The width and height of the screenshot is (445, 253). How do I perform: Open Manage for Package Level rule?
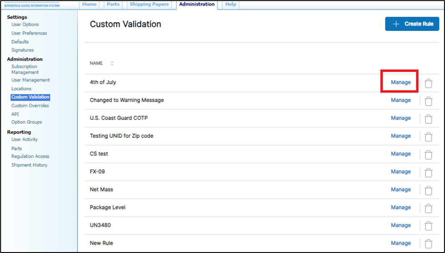click(x=400, y=207)
